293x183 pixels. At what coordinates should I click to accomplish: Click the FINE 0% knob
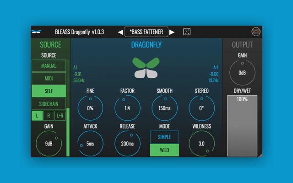point(90,108)
